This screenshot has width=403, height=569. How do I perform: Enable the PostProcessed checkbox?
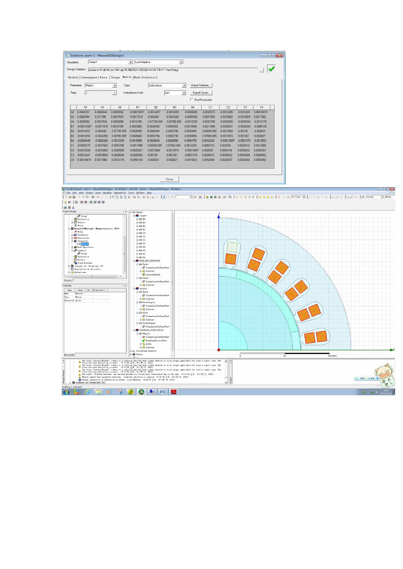[x=192, y=100]
